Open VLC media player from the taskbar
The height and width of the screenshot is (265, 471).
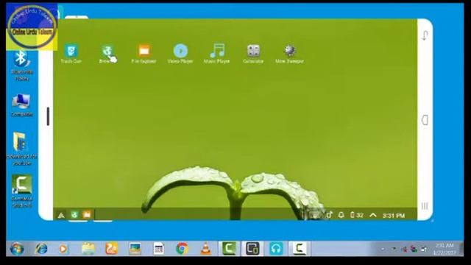[206, 249]
